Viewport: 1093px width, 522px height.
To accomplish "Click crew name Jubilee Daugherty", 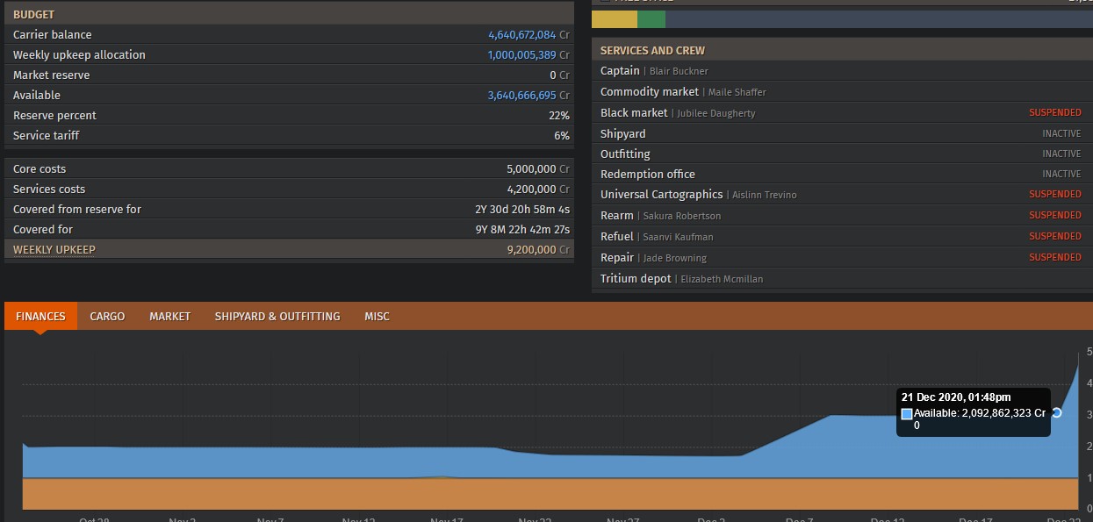I will click(716, 113).
